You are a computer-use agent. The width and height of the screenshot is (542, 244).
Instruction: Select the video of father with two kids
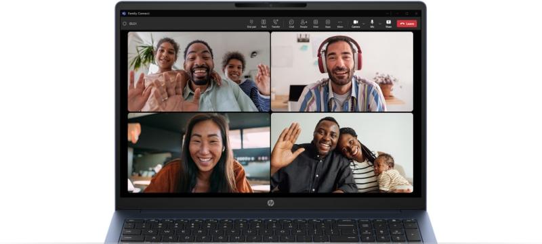pos(199,72)
